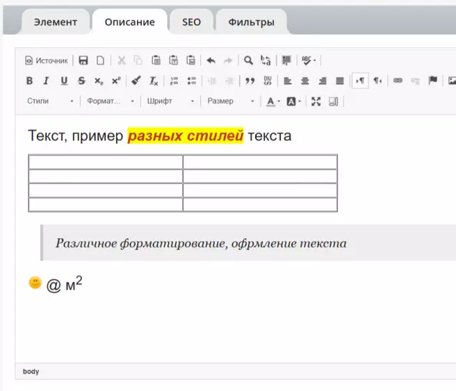
Task: Click the copy formatting brush icon
Action: (136, 81)
